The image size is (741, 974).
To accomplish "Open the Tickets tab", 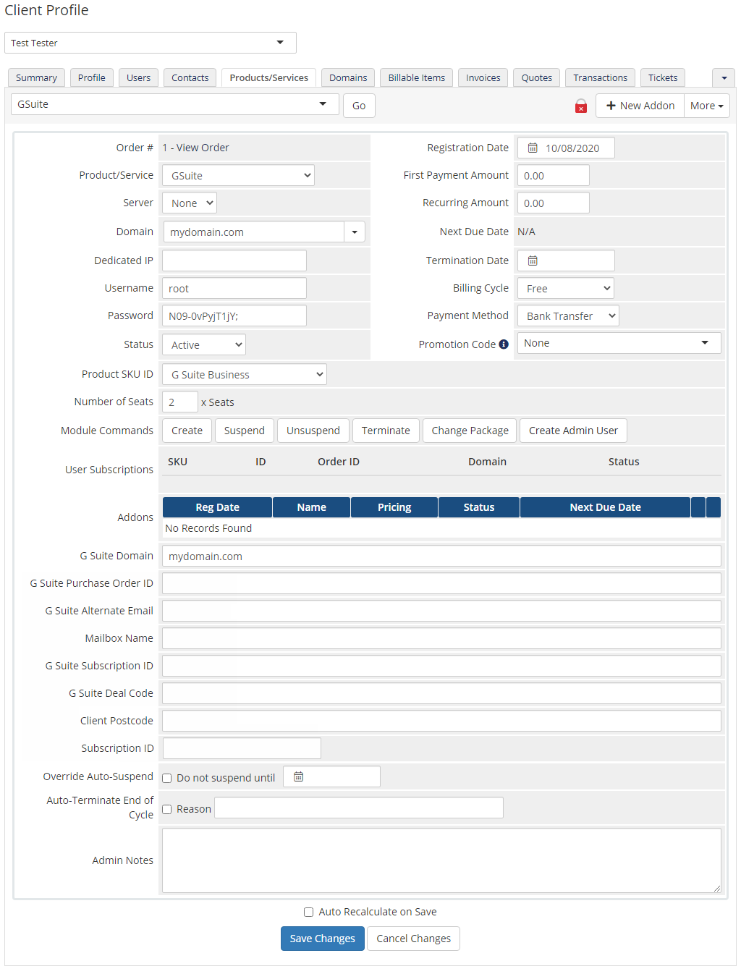I will pos(663,77).
